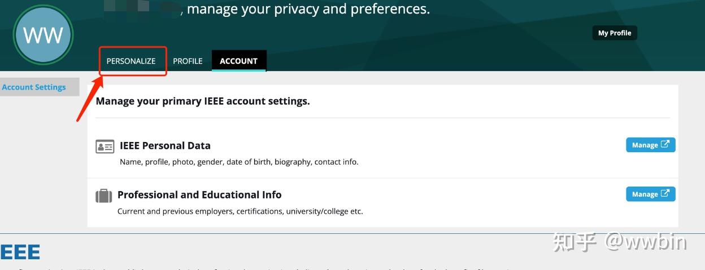This screenshot has width=705, height=270.
Task: Click the Zhihu @wwbin watermark
Action: click(x=620, y=242)
